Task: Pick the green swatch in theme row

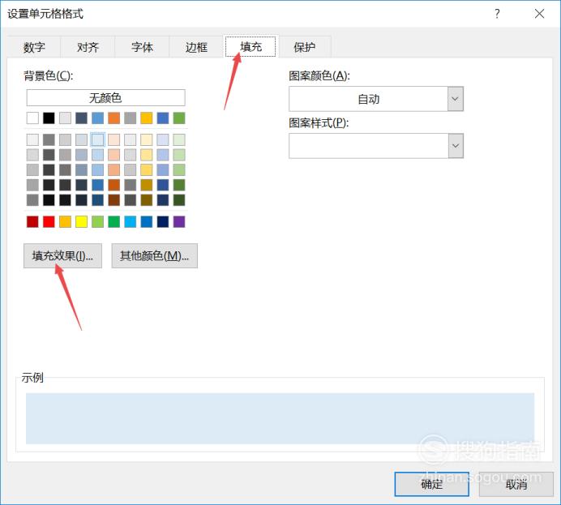Action: tap(179, 118)
